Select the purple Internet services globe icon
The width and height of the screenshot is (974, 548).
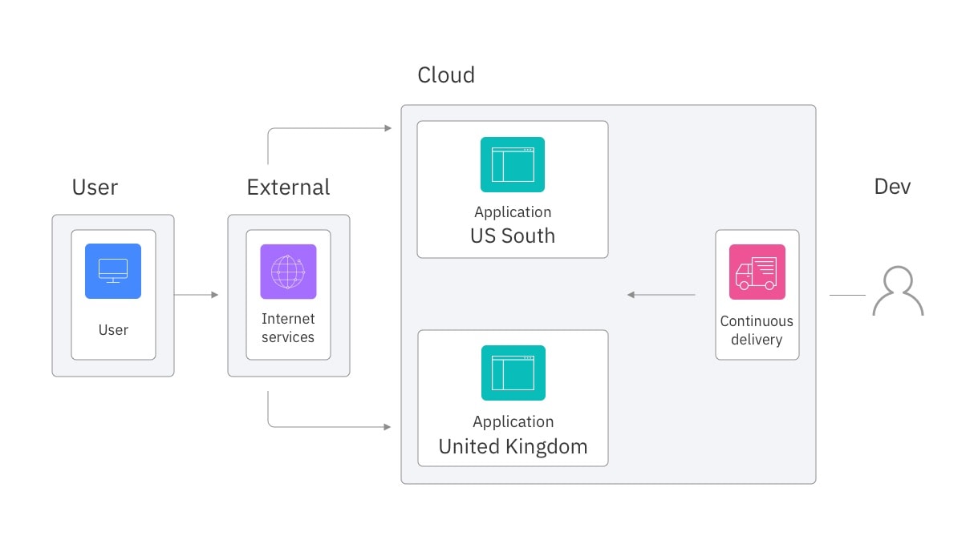point(288,271)
